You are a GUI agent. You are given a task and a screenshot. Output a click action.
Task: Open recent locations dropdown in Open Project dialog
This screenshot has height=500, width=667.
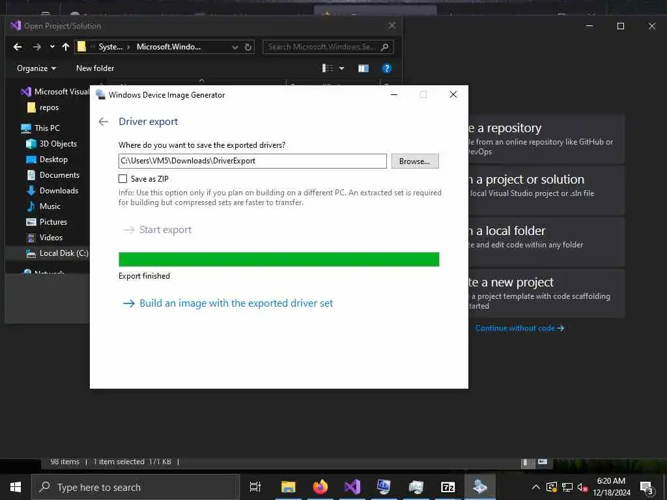52,47
